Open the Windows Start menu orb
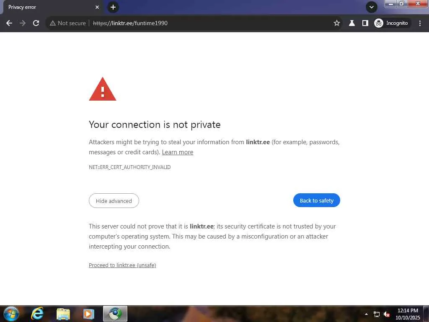The height and width of the screenshot is (322, 429). [x=11, y=314]
